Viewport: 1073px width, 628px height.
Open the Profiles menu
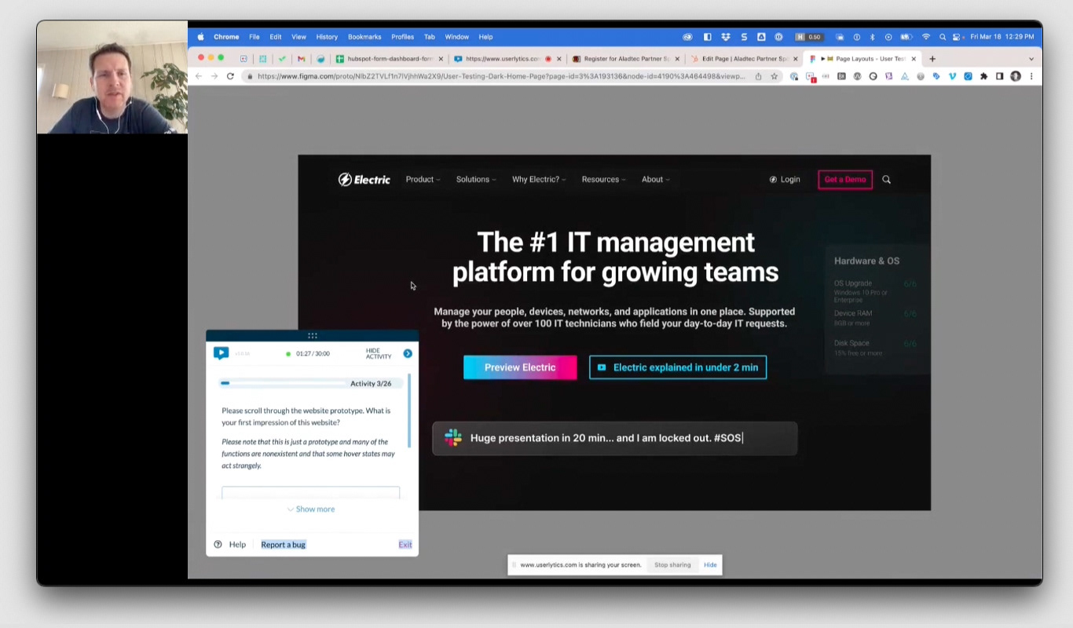click(402, 37)
